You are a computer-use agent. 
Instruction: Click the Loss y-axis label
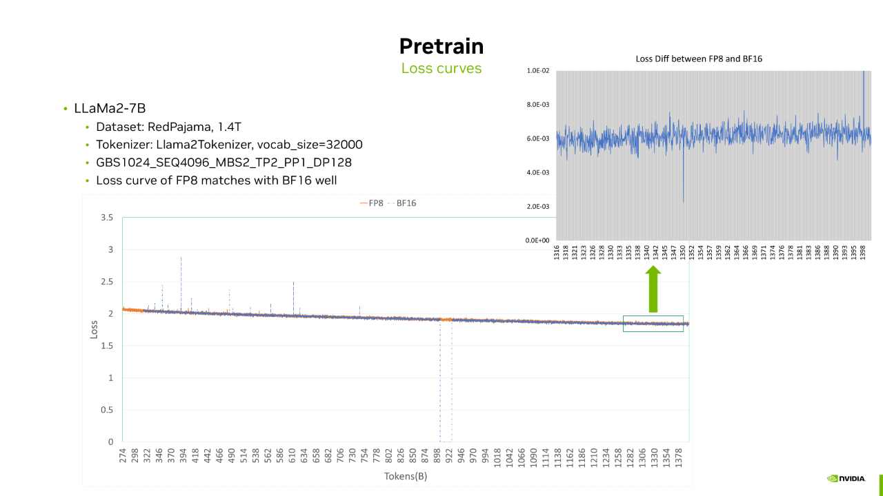pyautogui.click(x=95, y=329)
